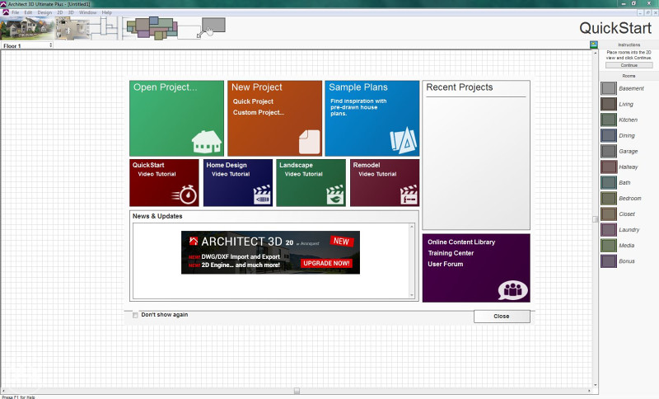The width and height of the screenshot is (659, 399).
Task: Click the Sample Plans tile title
Action: (x=358, y=87)
